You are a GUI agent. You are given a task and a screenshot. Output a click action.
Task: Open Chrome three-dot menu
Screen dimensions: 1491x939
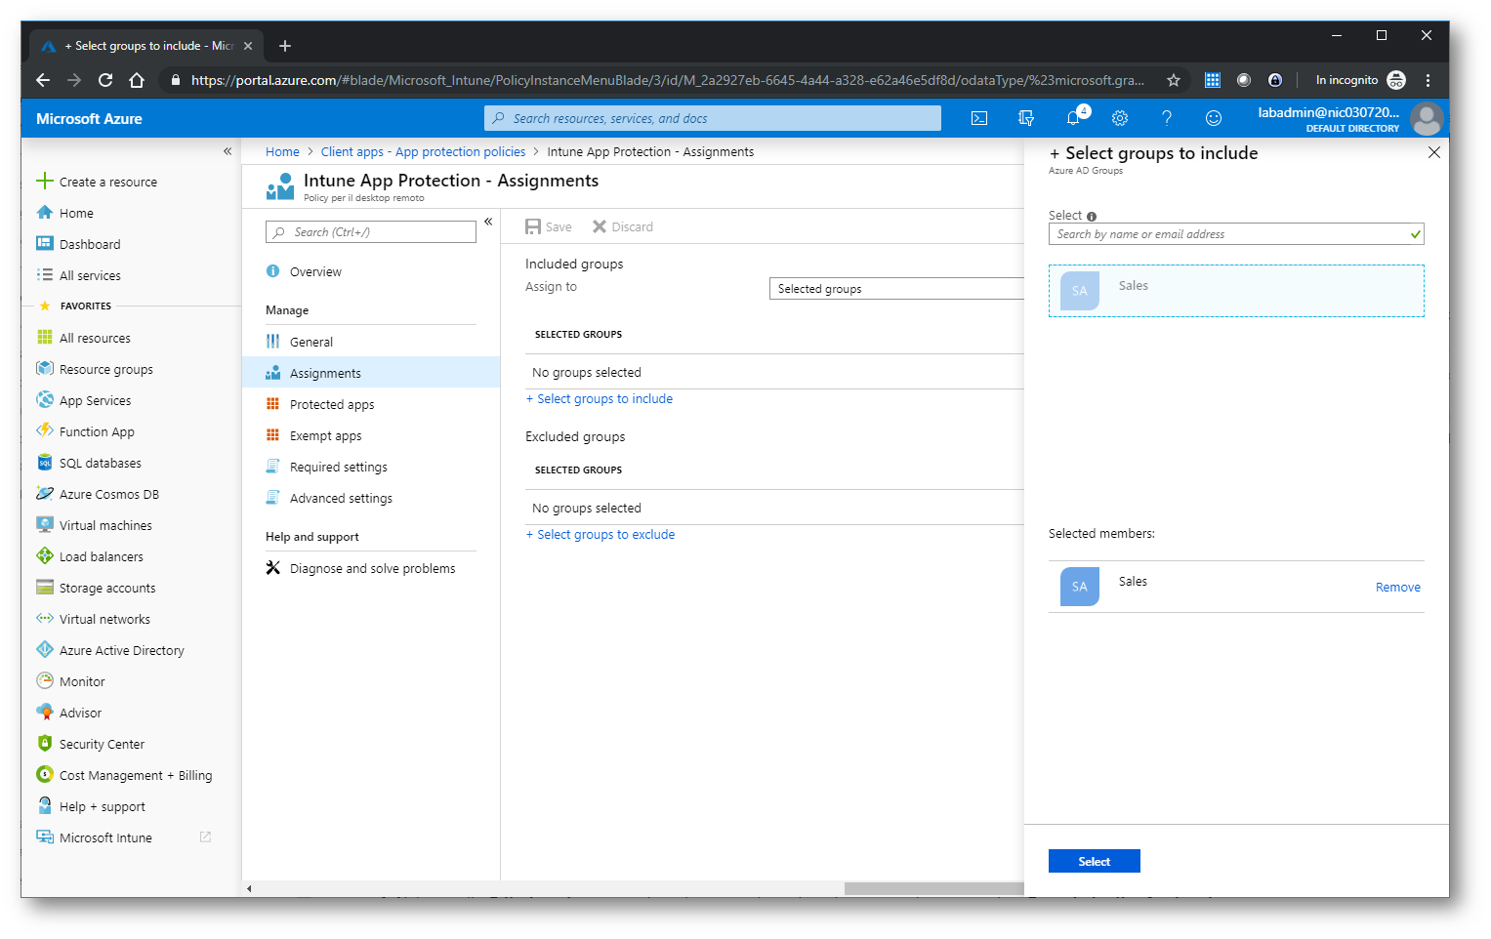click(1428, 80)
